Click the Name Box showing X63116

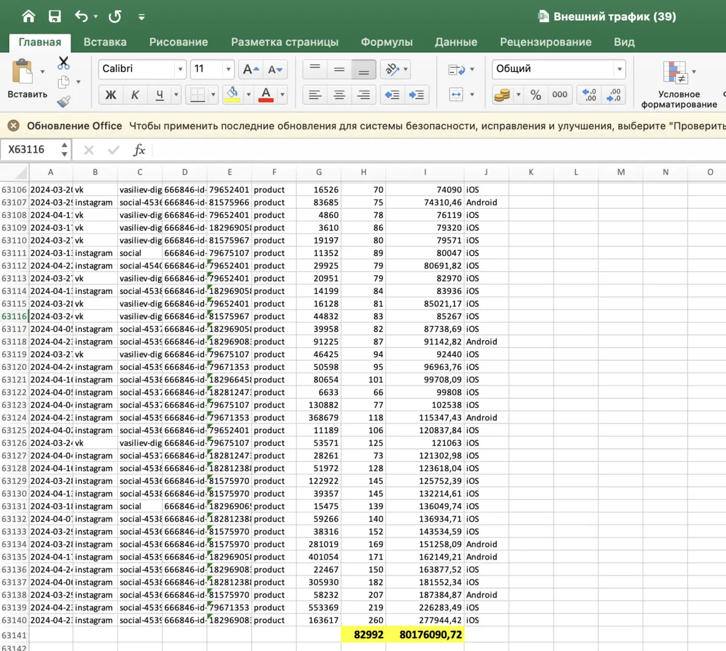click(29, 150)
